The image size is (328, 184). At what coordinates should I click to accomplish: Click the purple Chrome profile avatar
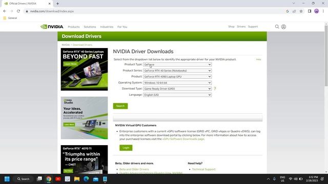[x=316, y=11]
